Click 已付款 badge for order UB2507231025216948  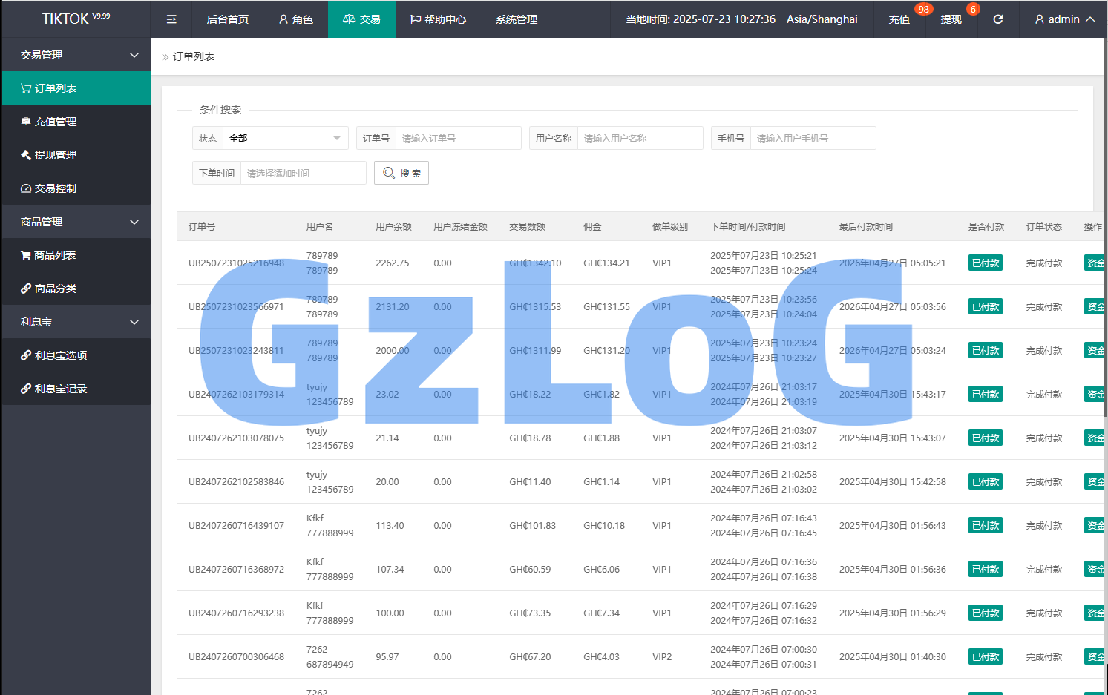[x=986, y=263]
